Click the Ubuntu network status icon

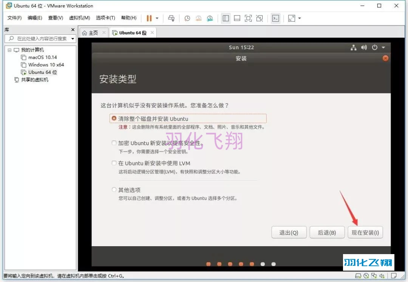click(x=353, y=48)
